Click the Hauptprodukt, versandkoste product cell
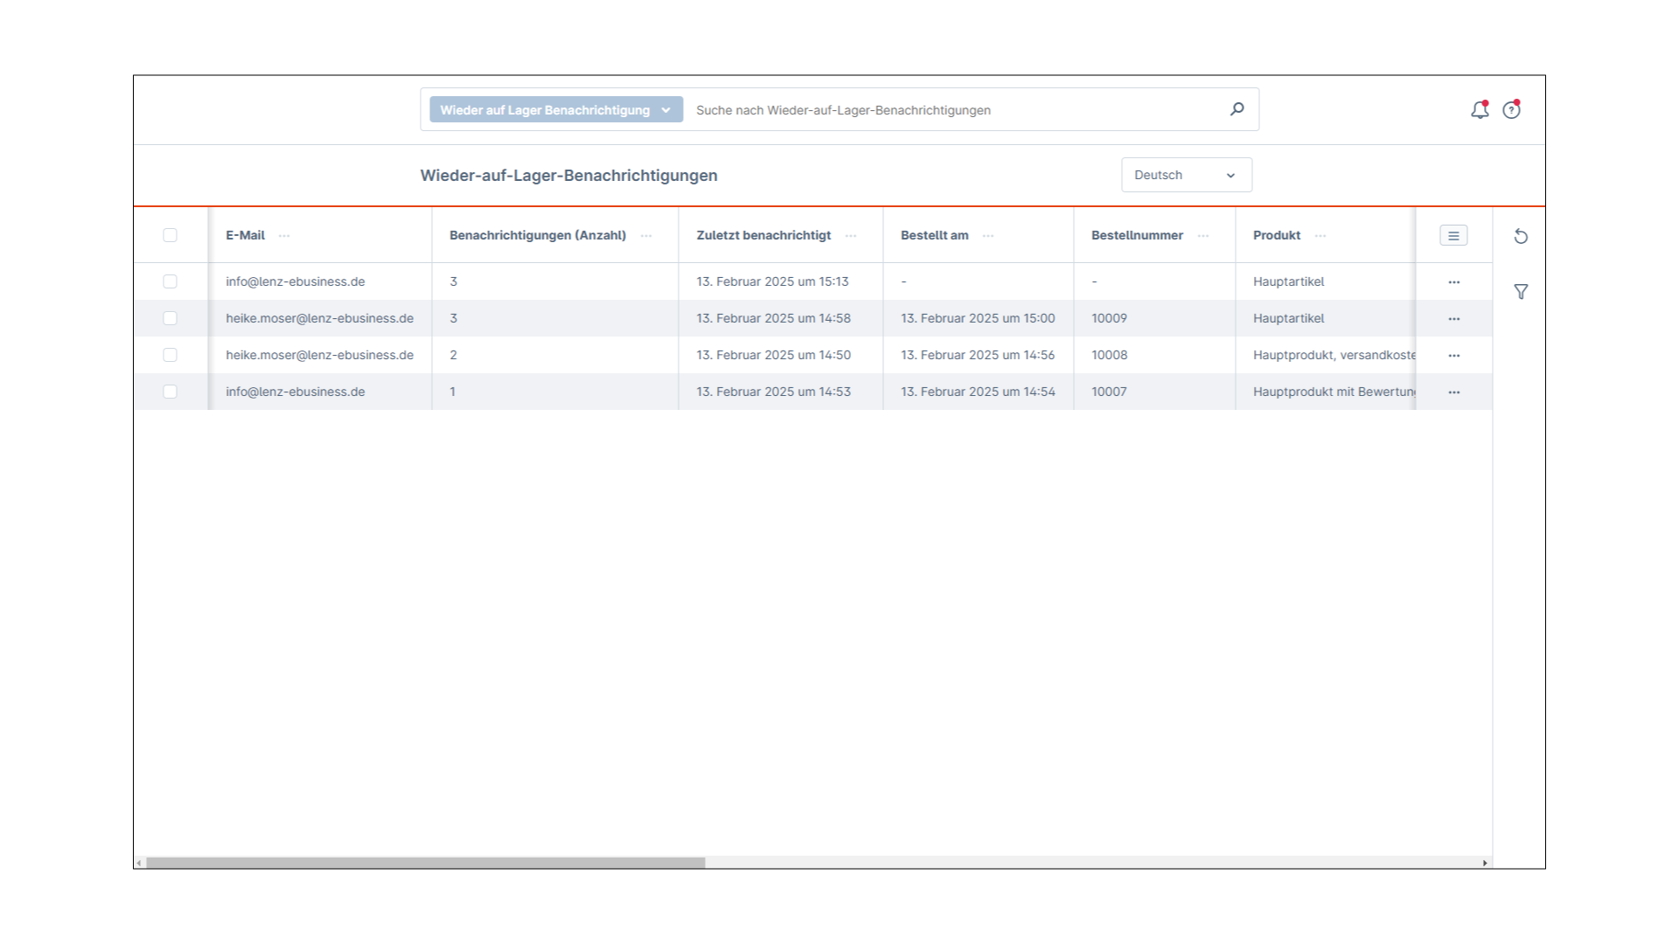Image resolution: width=1679 pixels, height=944 pixels. [1334, 355]
